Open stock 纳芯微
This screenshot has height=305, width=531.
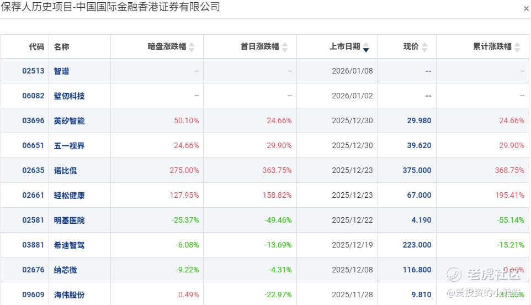click(x=65, y=270)
